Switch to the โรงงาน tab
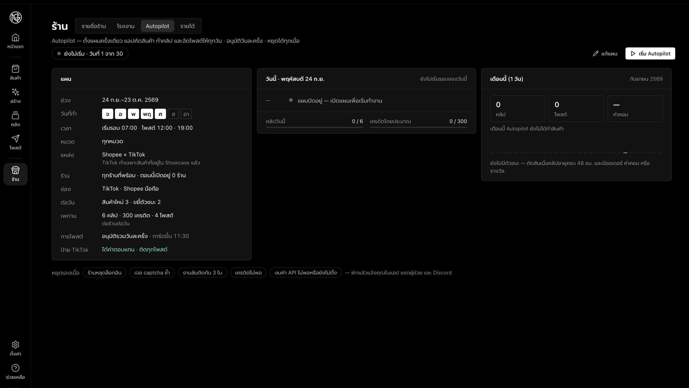Viewport: 689px width, 388px height. pos(126,26)
